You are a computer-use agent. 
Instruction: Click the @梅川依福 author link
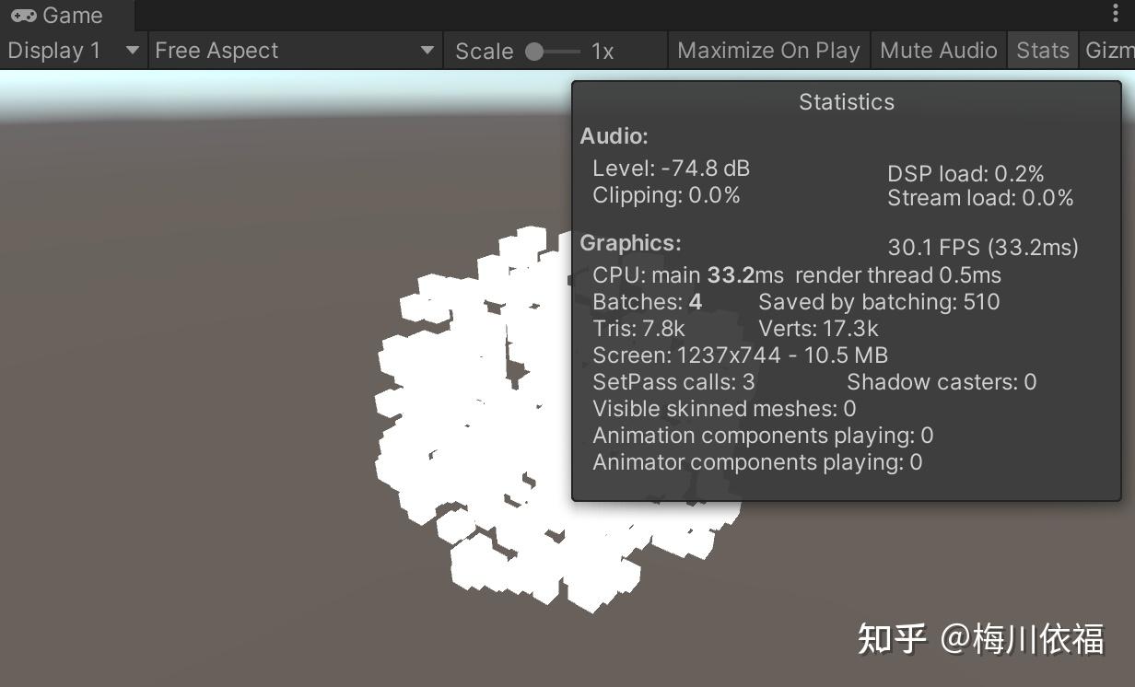pos(1023,637)
